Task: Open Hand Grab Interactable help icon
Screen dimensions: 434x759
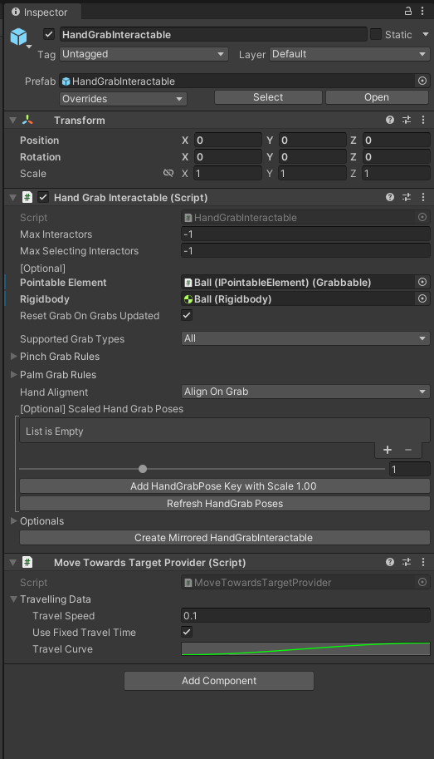Action: [x=390, y=197]
